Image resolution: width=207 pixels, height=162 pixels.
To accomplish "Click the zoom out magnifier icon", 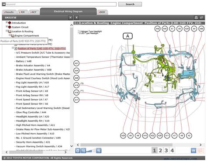I will 83,151.
